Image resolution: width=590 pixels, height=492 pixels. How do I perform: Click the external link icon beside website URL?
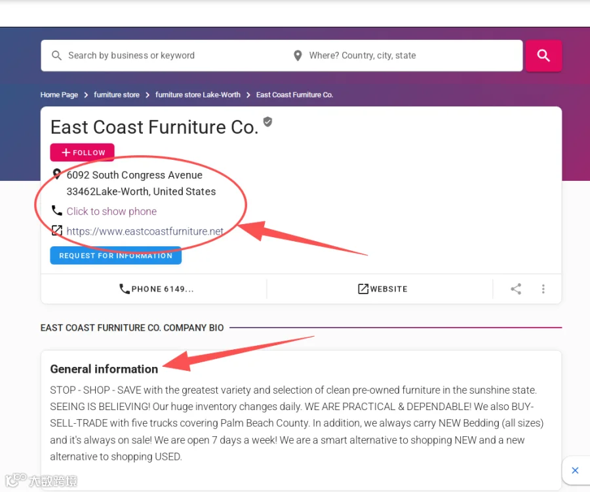pyautogui.click(x=57, y=230)
